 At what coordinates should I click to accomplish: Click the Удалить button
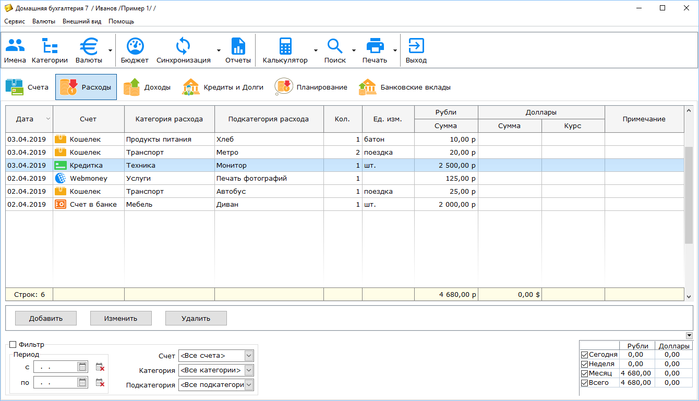click(x=196, y=318)
